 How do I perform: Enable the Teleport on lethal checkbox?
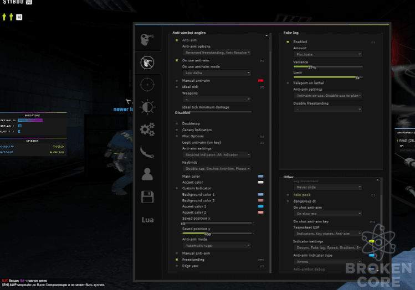pos(288,83)
